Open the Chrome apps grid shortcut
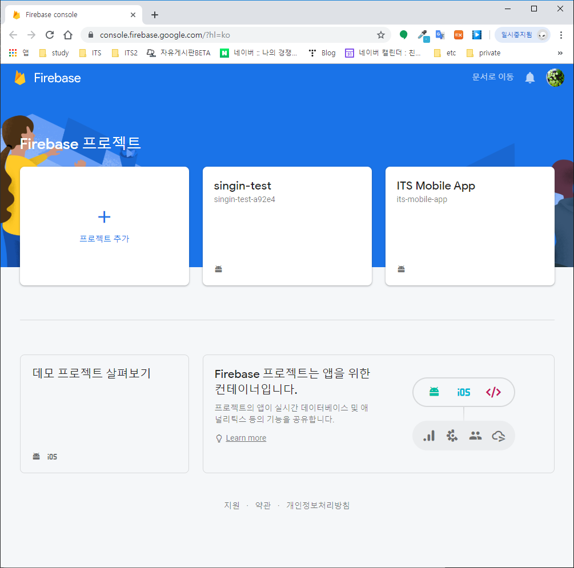Screen dimensions: 574x568 18,53
